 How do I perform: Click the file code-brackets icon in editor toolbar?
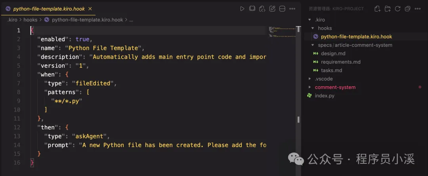[x=262, y=9]
